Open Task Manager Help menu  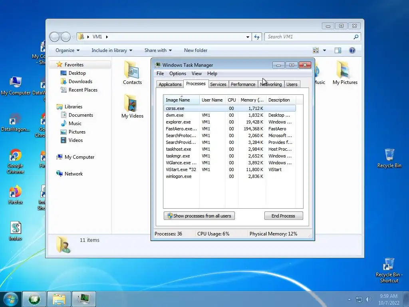pyautogui.click(x=212, y=74)
